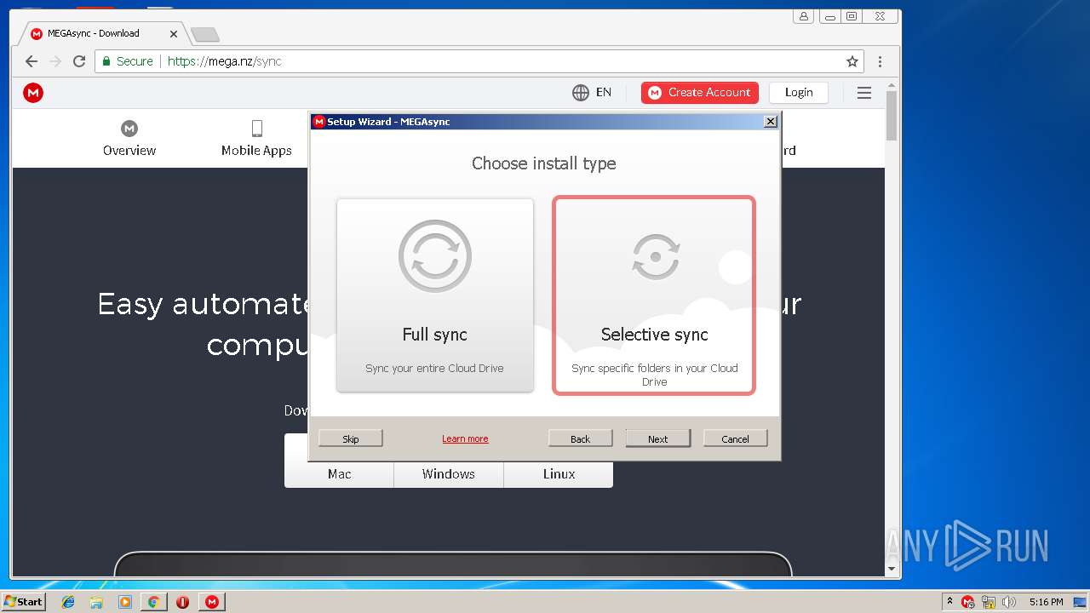Click the page scrollbar down arrow
This screenshot has height=613, width=1090.
892,569
